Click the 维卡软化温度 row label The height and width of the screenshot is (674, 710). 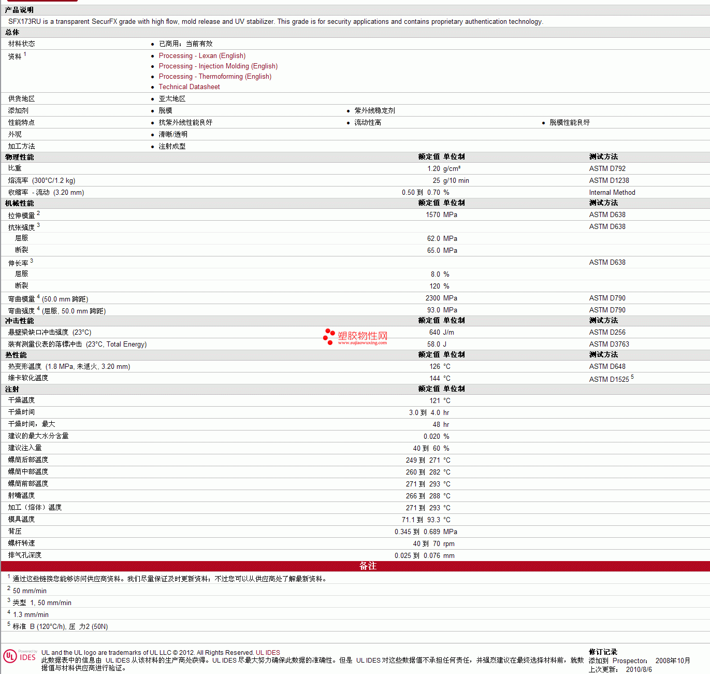point(28,378)
